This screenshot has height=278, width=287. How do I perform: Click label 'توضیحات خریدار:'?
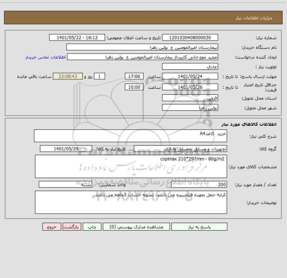point(262,203)
